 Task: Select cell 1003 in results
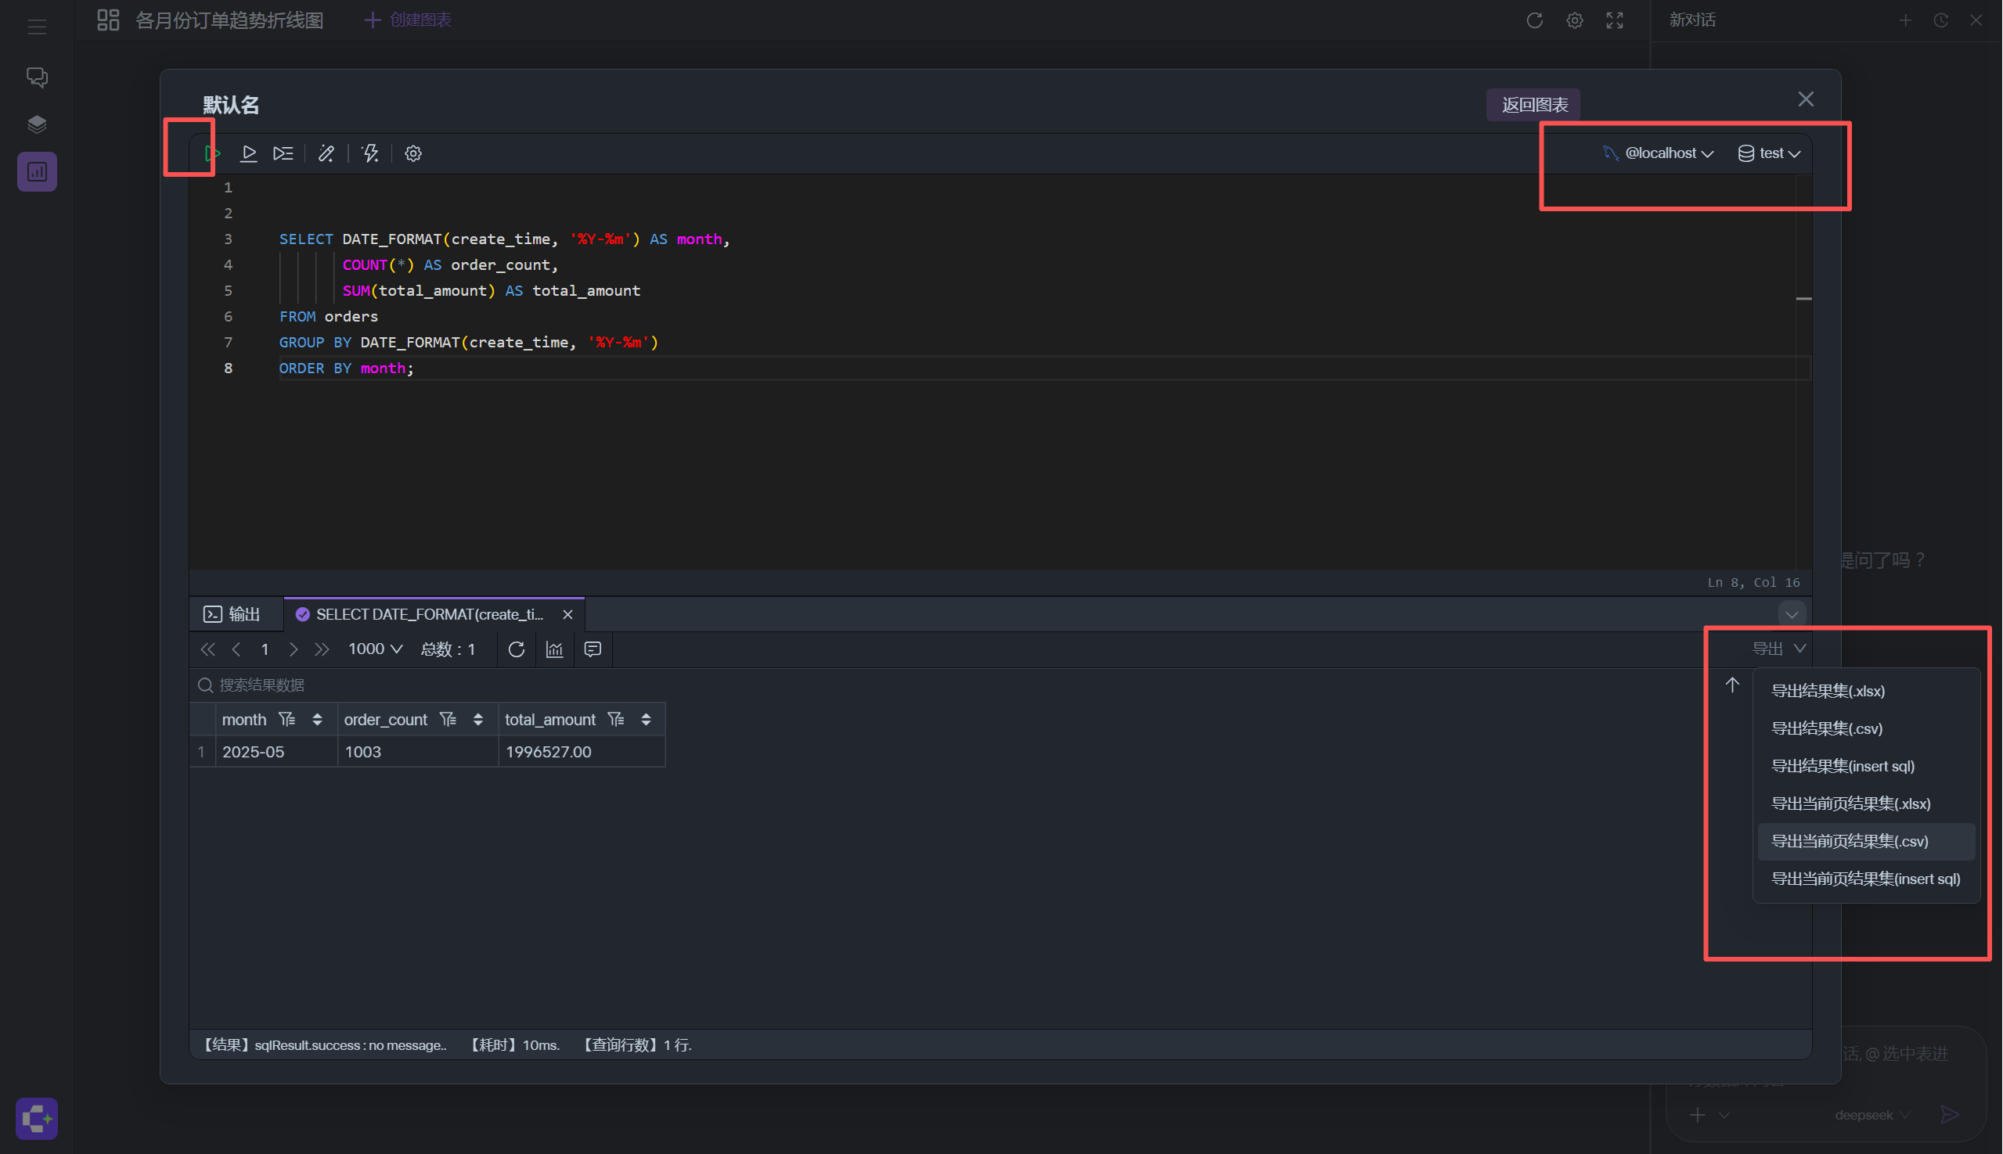pos(418,751)
